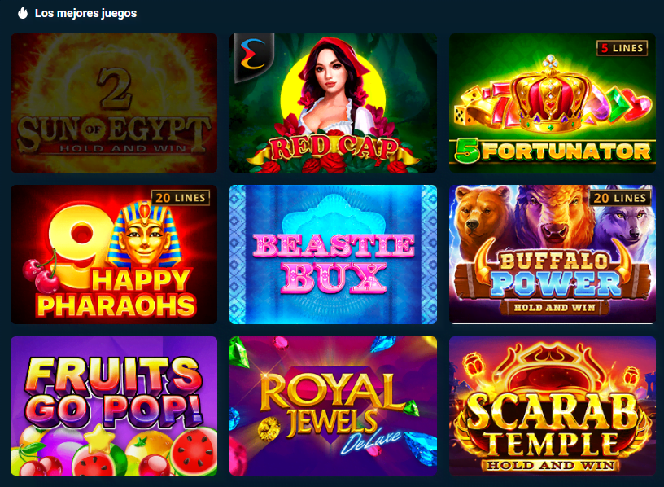Play the 9 Happy Pharaohs game

[114, 254]
